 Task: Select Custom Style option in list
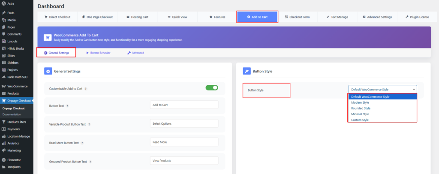tap(360, 120)
